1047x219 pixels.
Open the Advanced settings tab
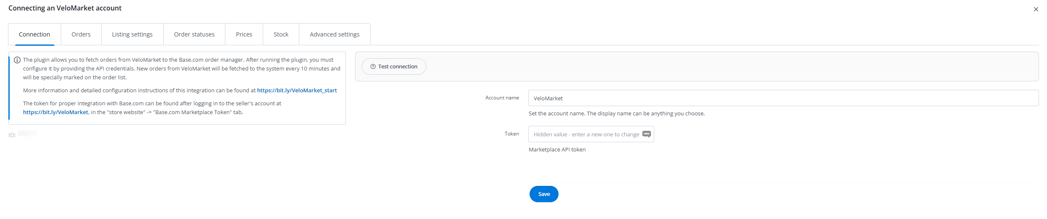click(334, 34)
